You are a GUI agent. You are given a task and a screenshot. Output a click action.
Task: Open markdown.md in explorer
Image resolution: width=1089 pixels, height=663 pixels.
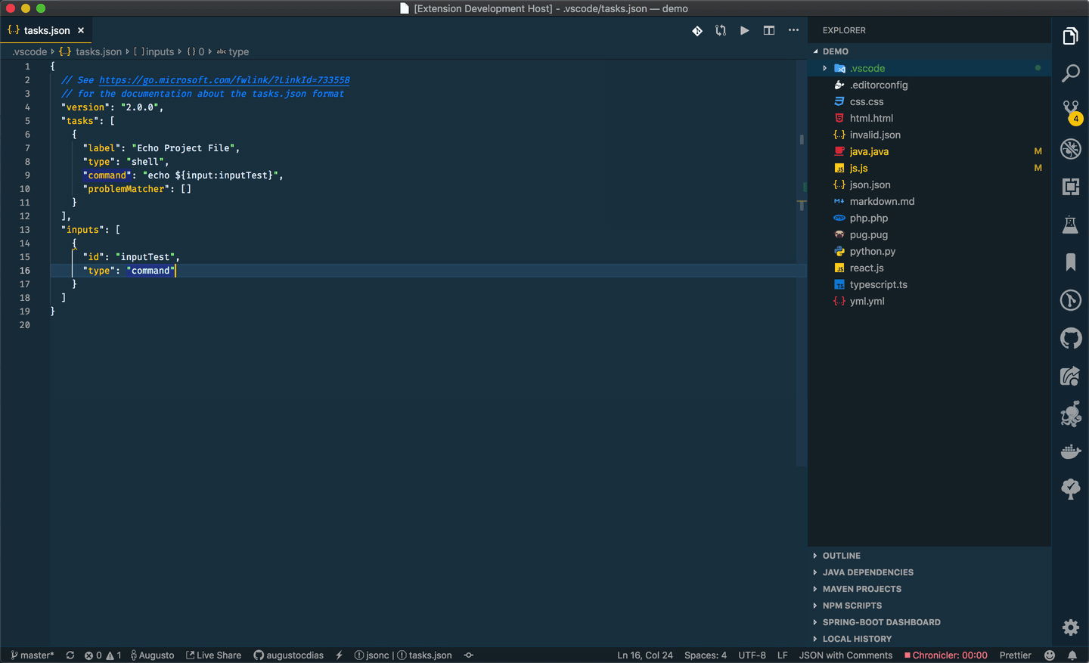click(x=929, y=201)
